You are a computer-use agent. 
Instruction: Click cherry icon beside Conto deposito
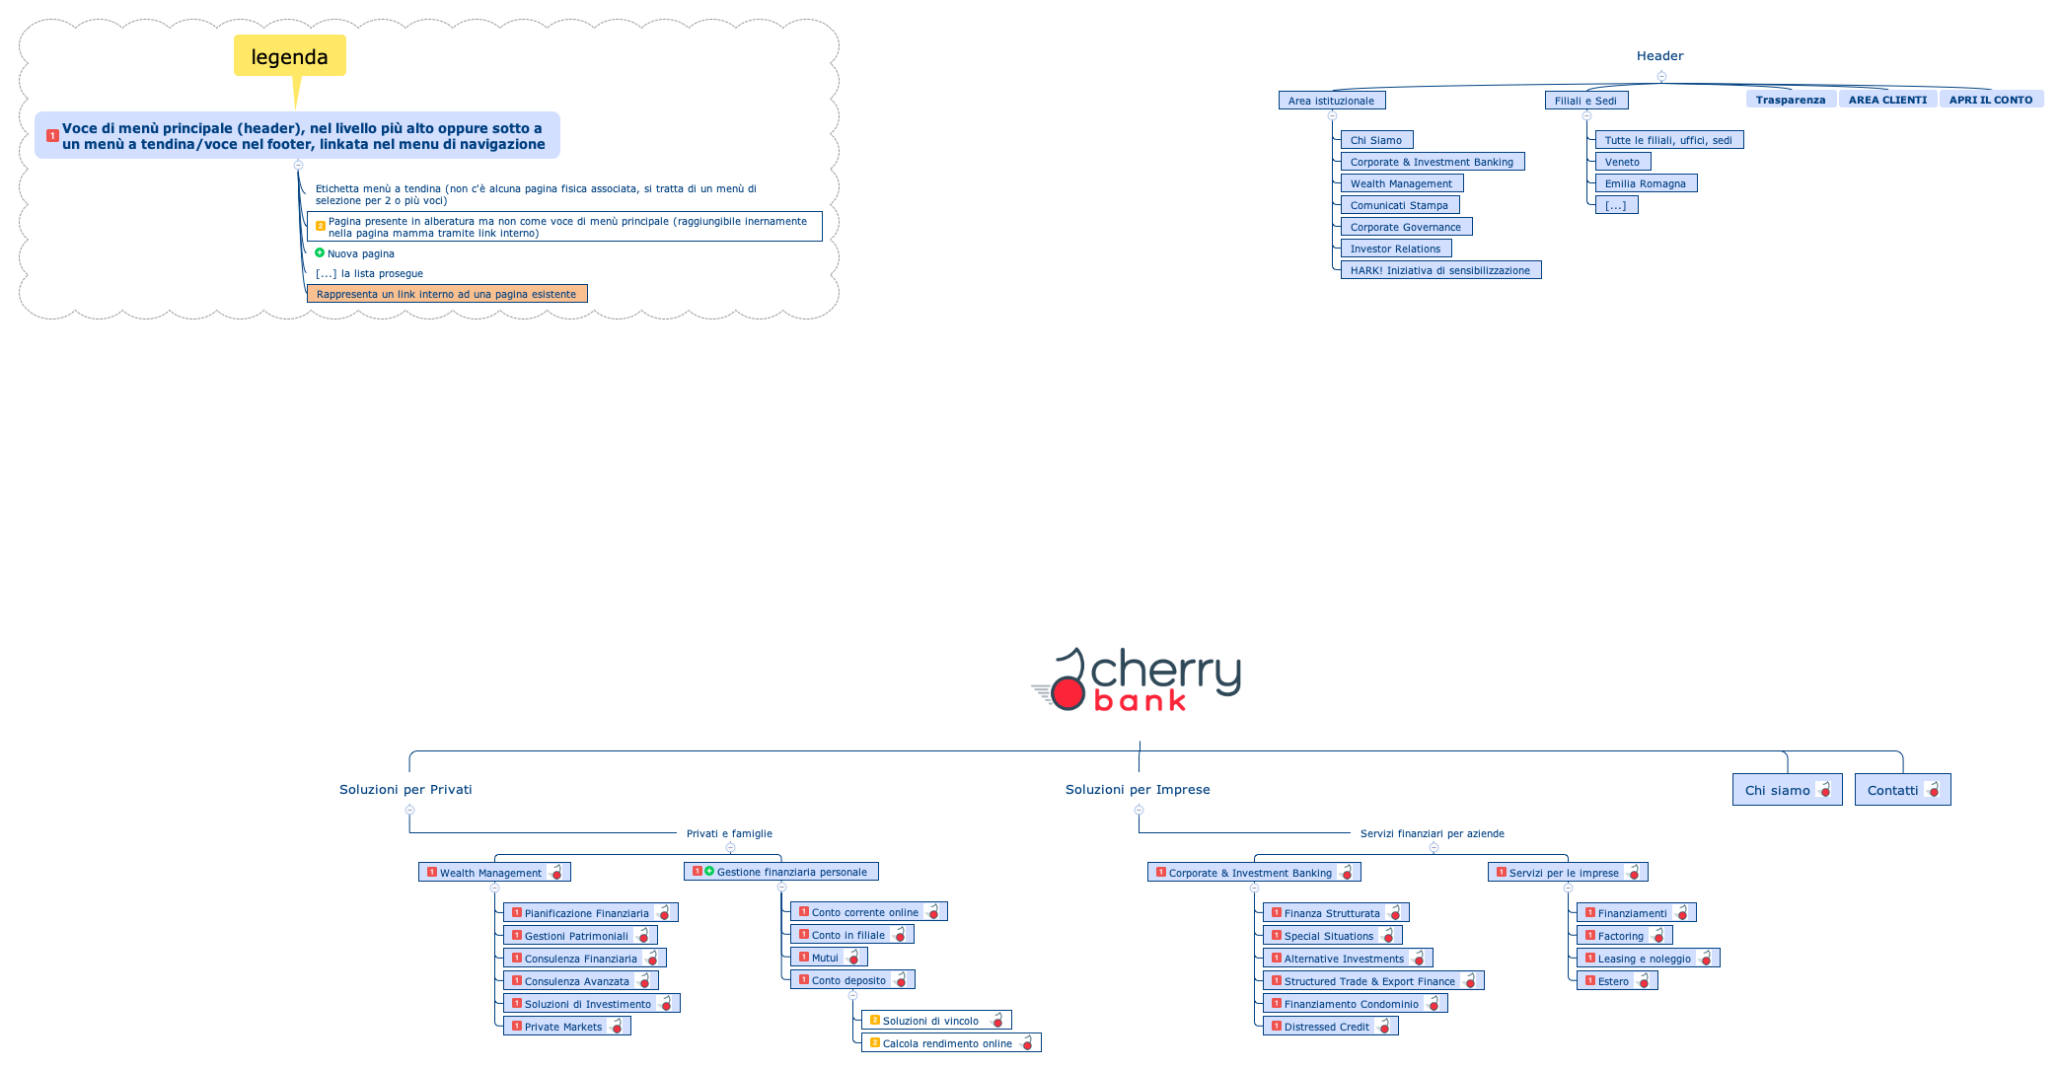(x=902, y=979)
